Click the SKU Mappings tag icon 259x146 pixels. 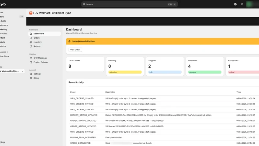pos(31,58)
